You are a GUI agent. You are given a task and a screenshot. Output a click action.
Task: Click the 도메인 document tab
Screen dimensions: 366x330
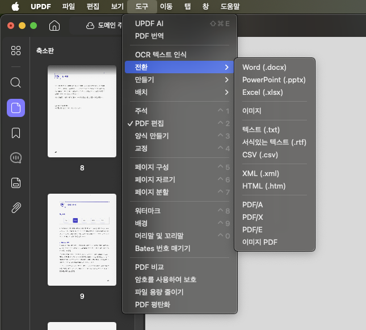[96, 26]
